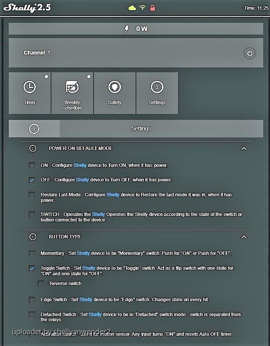The height and width of the screenshot is (346, 270).
Task: Open the Settings info tile icon
Action: coord(157,87)
